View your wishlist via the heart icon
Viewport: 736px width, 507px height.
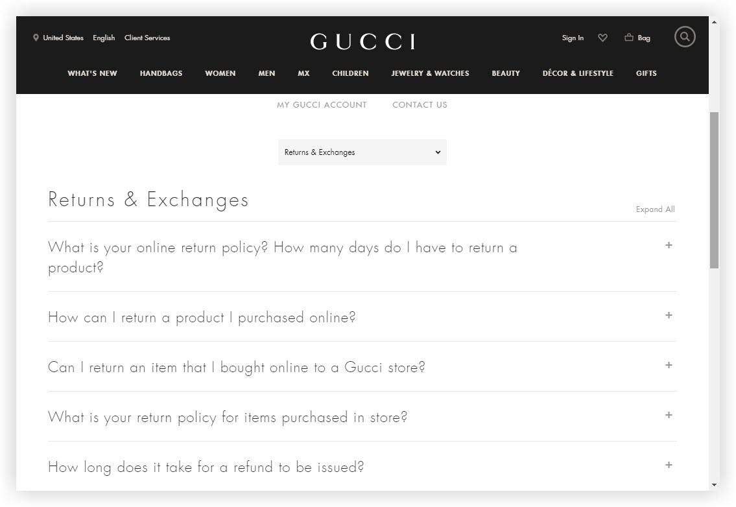pyautogui.click(x=602, y=38)
